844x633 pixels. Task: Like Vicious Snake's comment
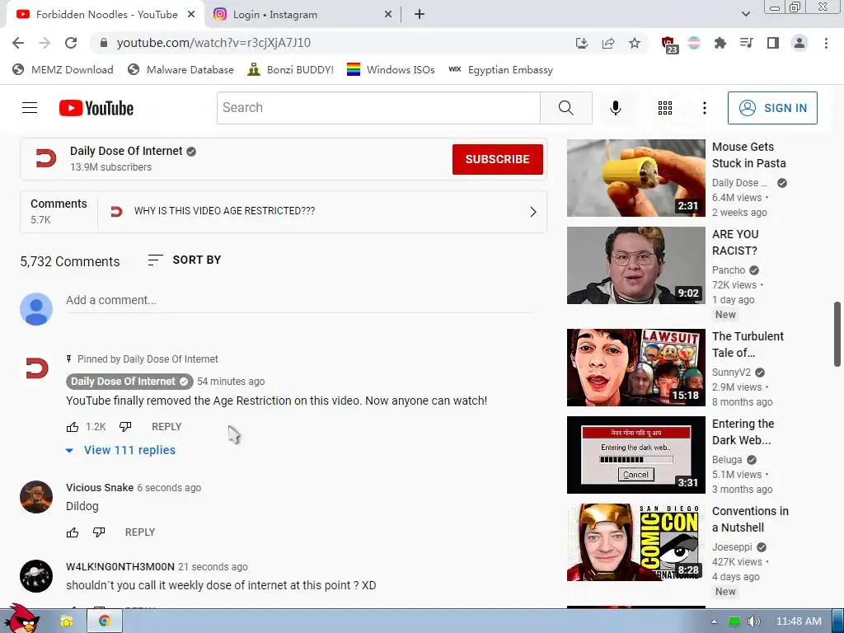click(73, 532)
